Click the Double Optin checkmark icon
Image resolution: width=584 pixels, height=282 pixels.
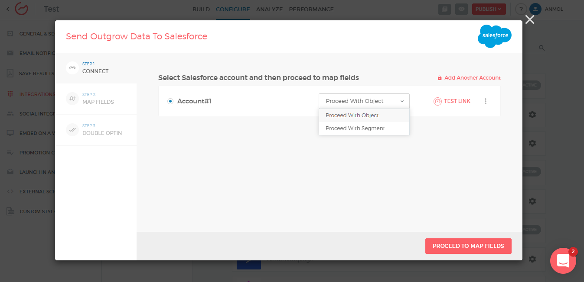[x=72, y=130]
